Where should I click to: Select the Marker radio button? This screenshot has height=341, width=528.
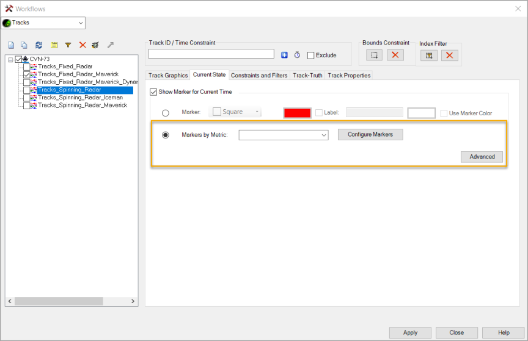pos(165,113)
